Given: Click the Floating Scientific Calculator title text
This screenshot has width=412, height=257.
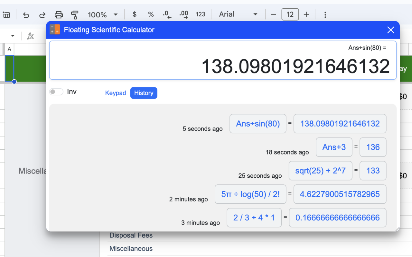Looking at the screenshot, I should pos(109,30).
